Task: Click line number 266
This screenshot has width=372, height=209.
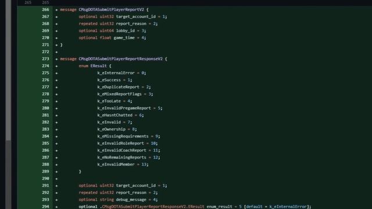Action: (x=45, y=10)
